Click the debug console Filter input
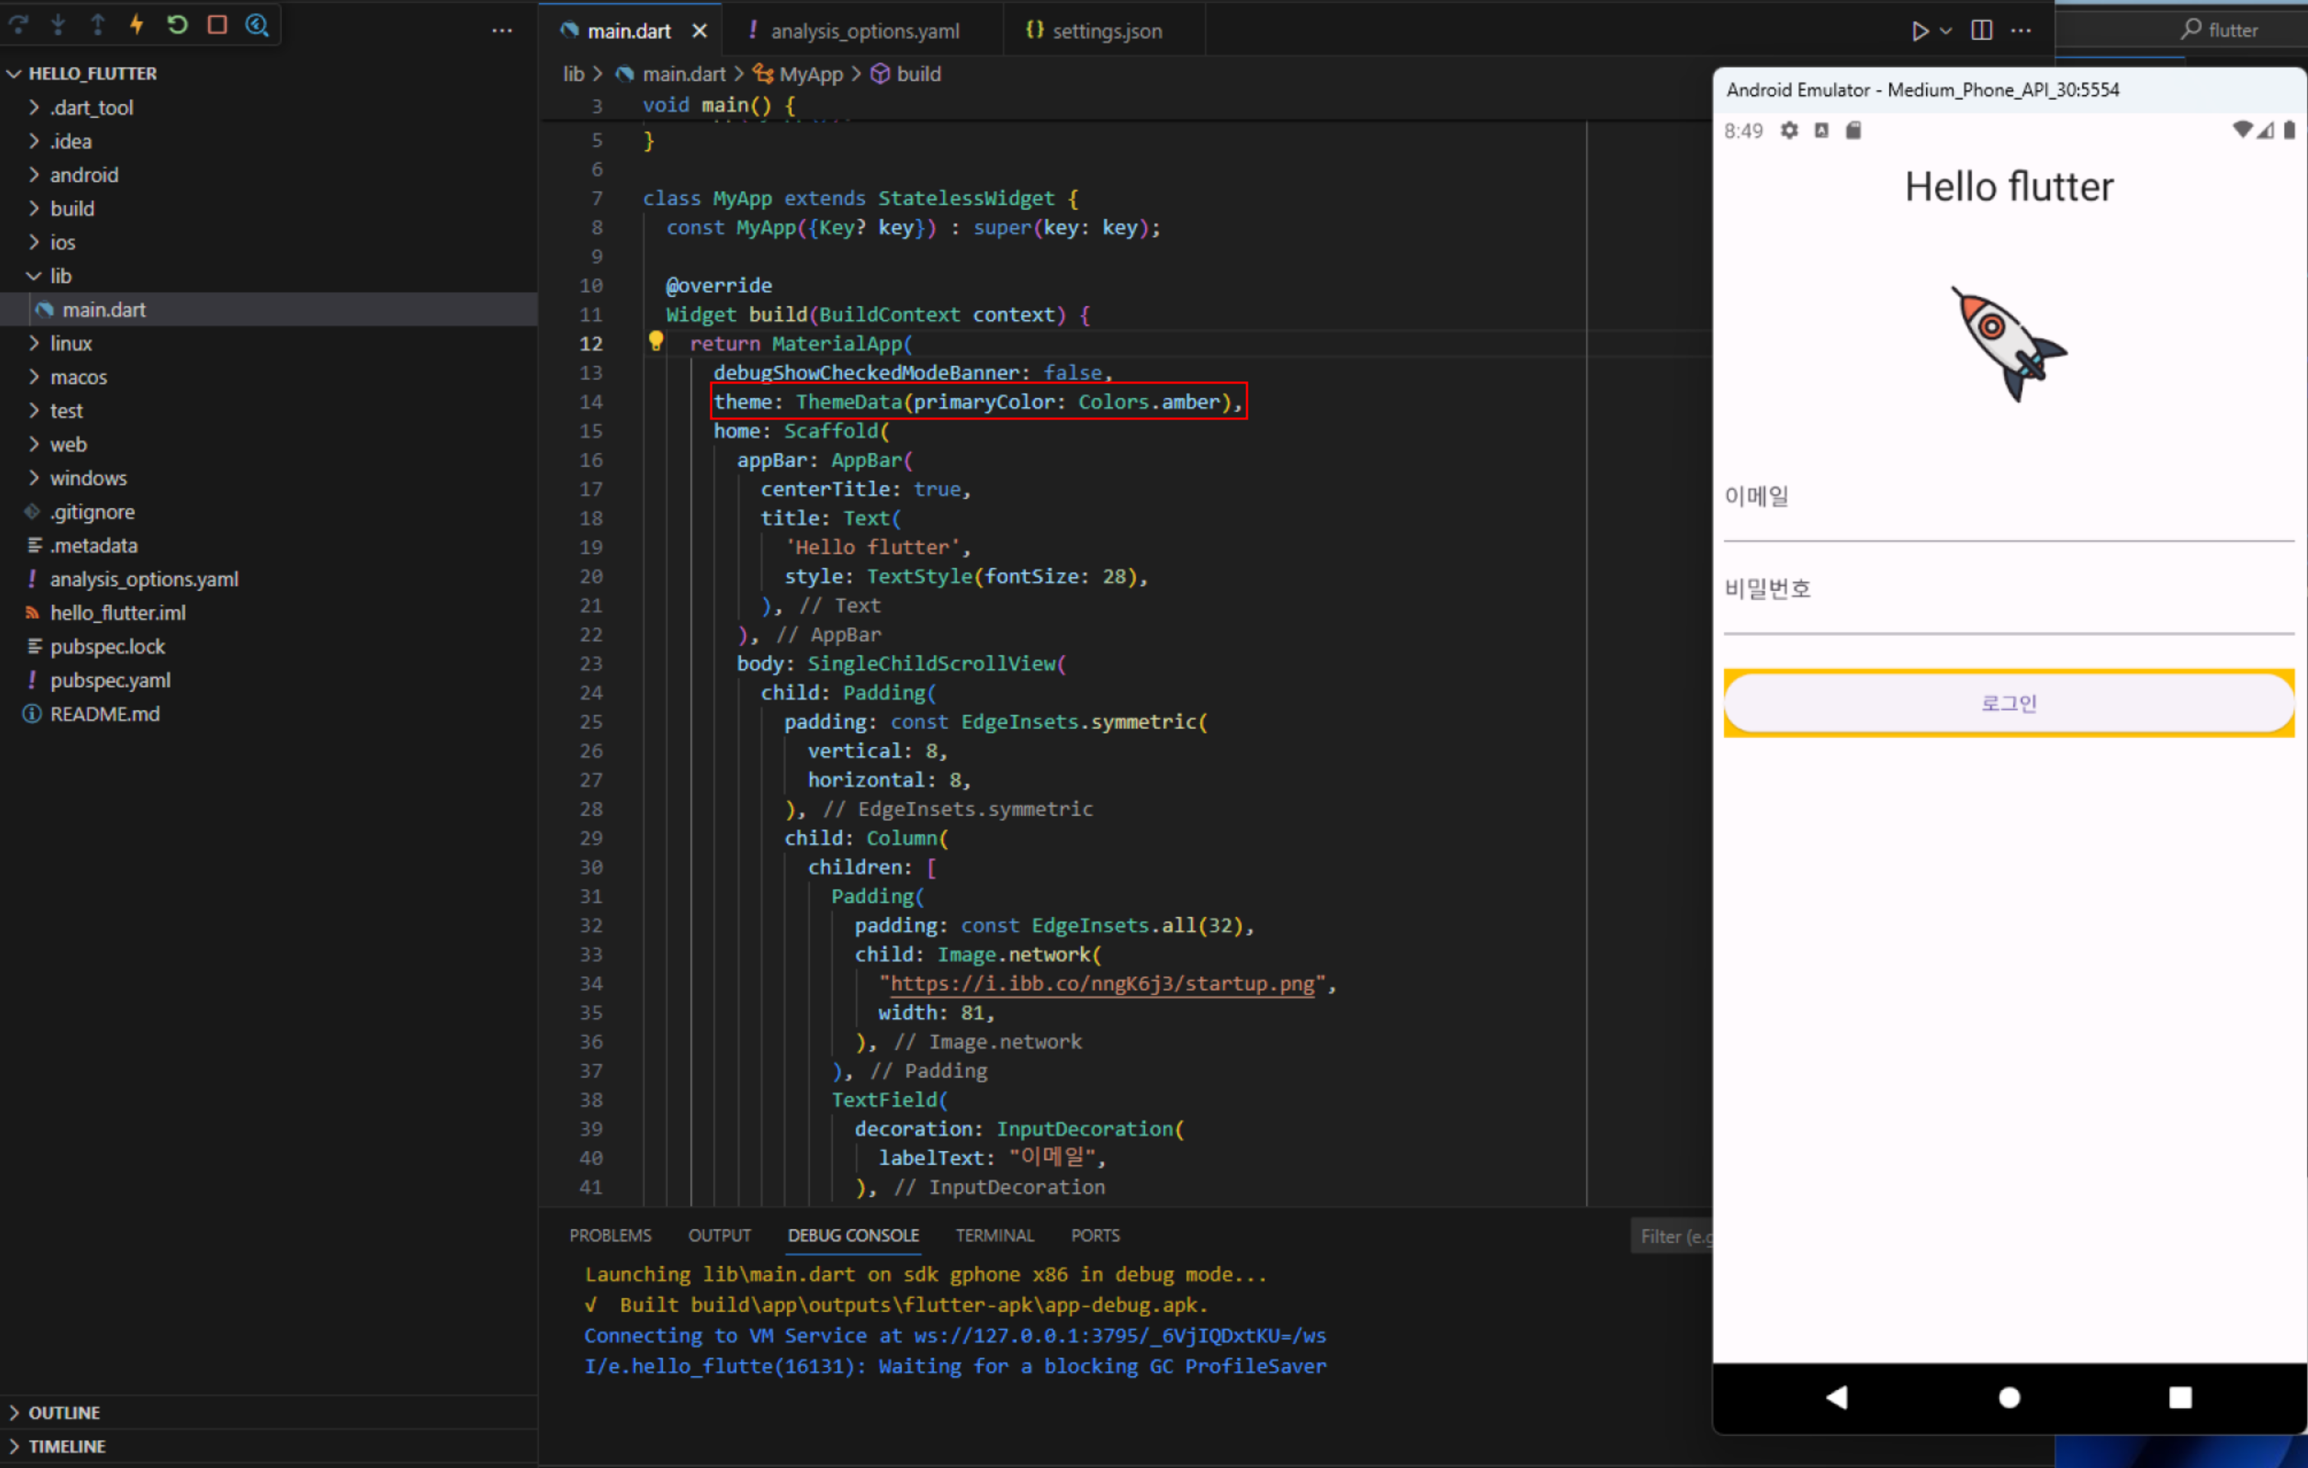The image size is (2308, 1468). click(1672, 1236)
